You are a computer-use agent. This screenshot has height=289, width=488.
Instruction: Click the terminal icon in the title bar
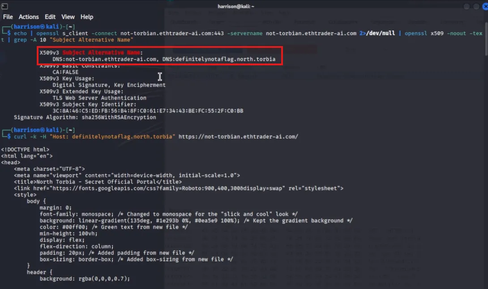4,6
